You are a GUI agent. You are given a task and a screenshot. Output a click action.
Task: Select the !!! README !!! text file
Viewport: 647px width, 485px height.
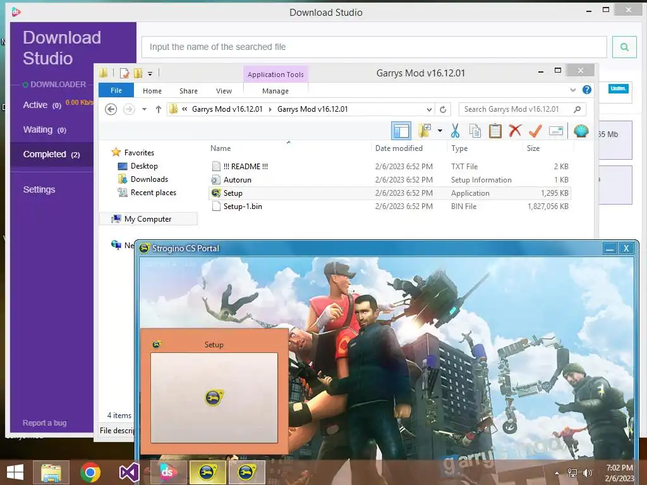click(x=390, y=166)
